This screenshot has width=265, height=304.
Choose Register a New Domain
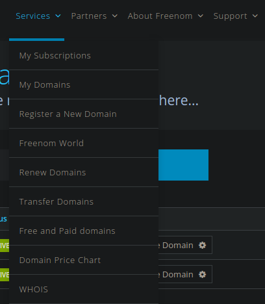[84, 114]
